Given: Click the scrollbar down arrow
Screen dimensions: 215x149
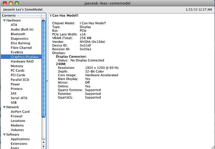Looking at the screenshot, I should coord(44,147).
